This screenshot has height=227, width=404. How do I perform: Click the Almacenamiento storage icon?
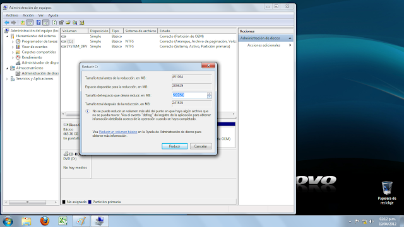(13, 68)
